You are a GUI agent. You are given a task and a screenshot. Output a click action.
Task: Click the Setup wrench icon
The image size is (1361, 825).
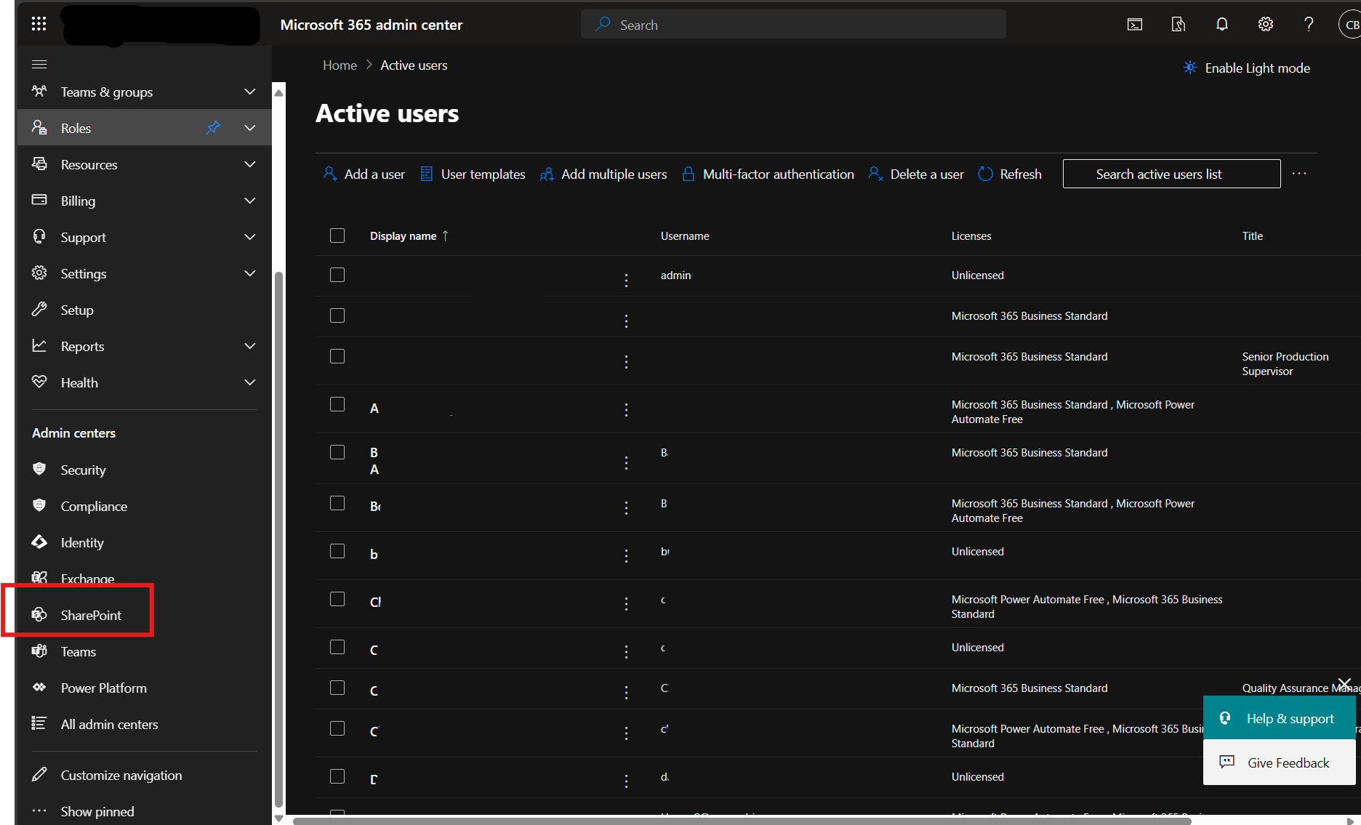[x=39, y=309]
